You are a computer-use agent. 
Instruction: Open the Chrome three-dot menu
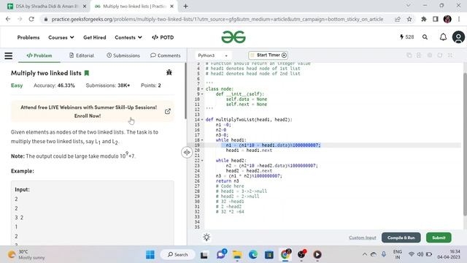click(x=459, y=19)
